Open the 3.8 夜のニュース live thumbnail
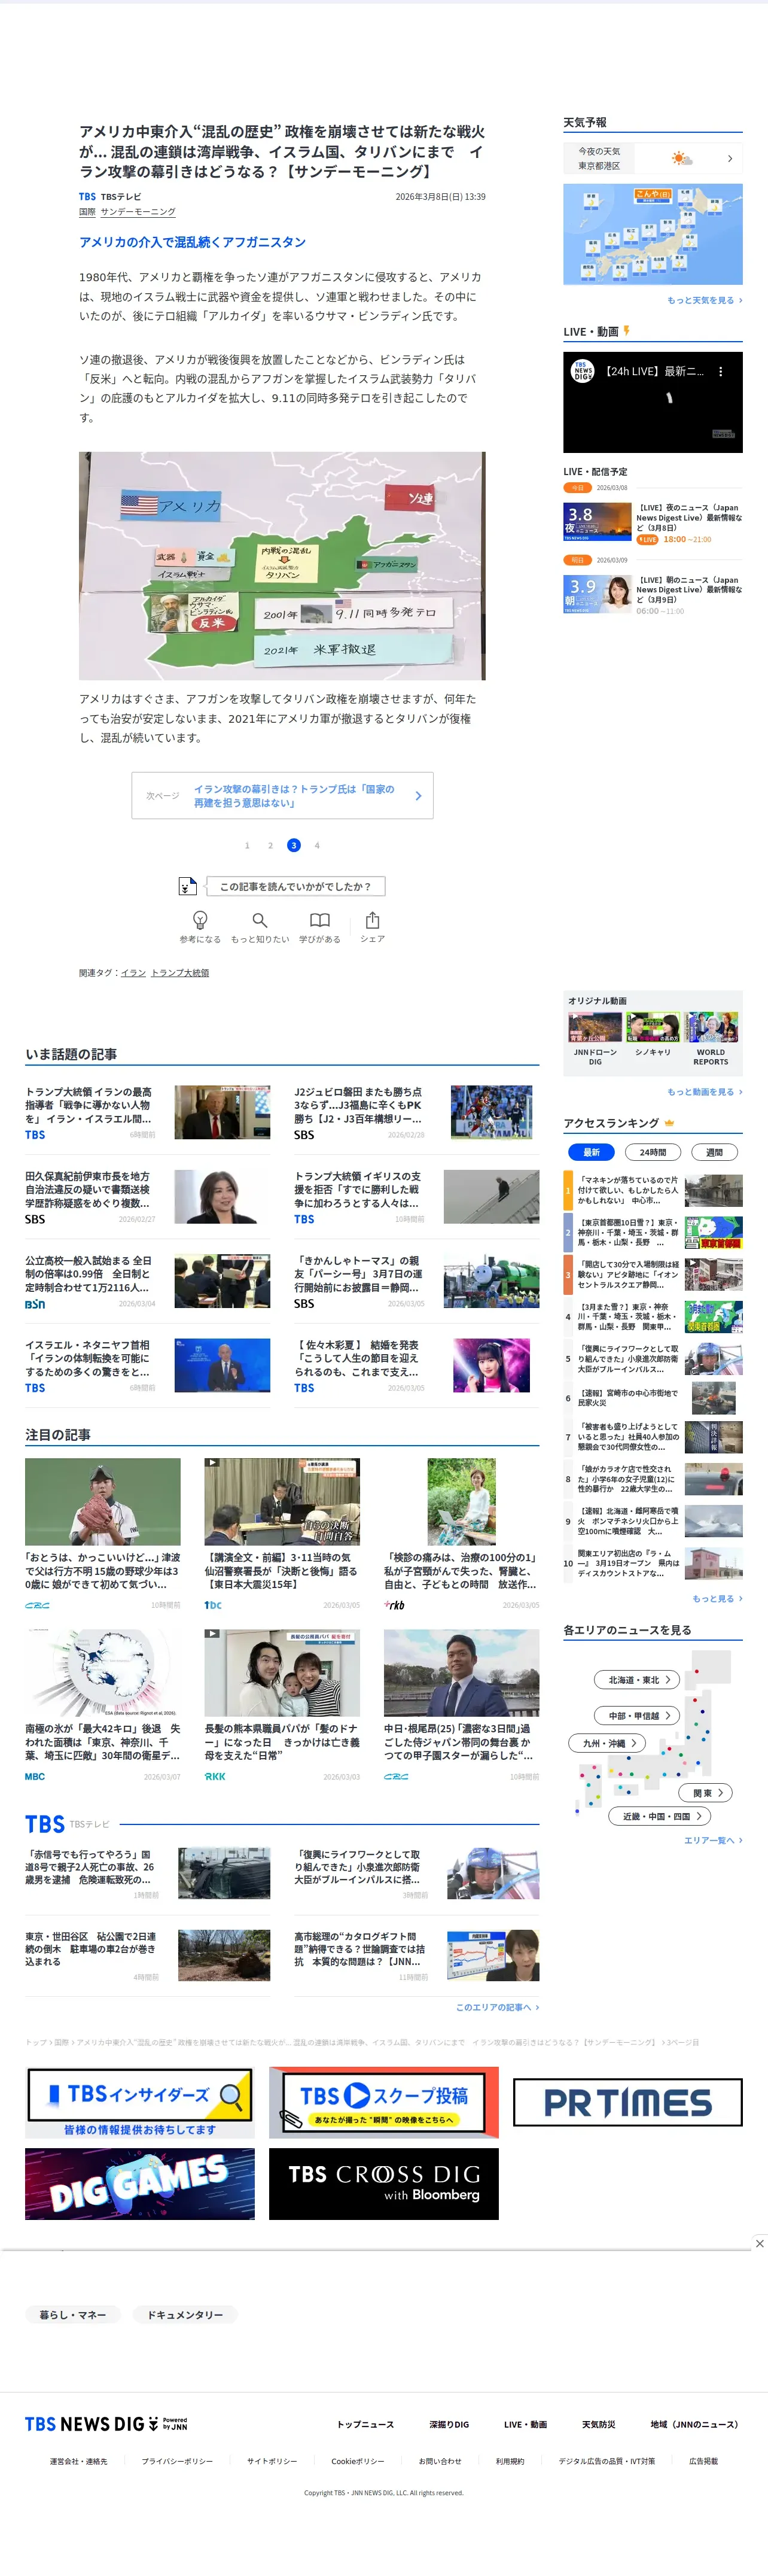Image resolution: width=768 pixels, height=2576 pixels. (x=597, y=521)
